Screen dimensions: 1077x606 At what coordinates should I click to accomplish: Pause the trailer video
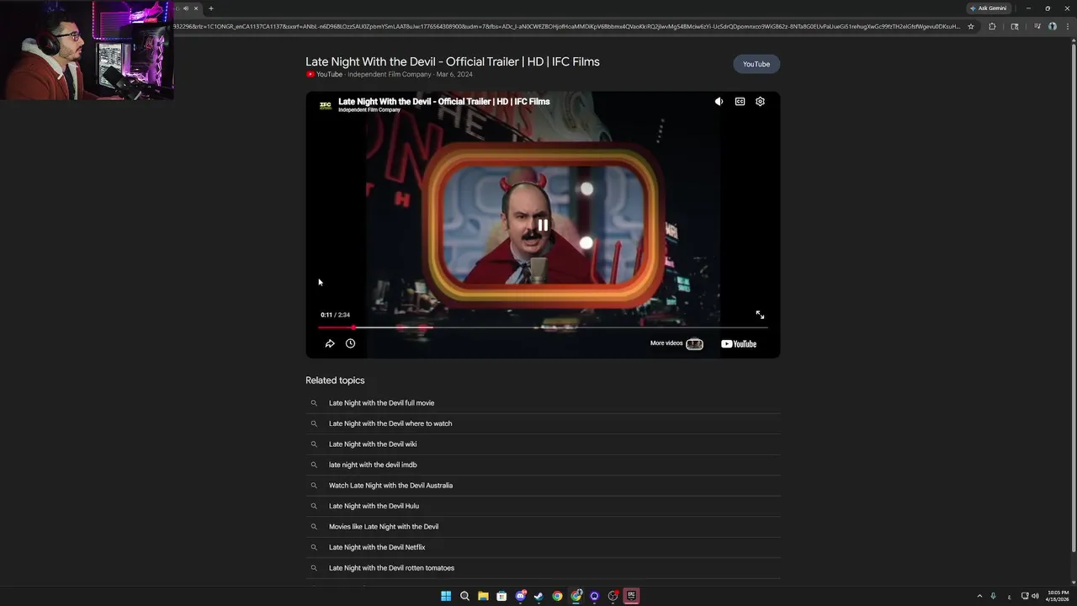click(x=543, y=225)
